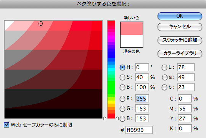The width and height of the screenshot is (206, 138).
Task: Select the Lab b radio button
Action: (164, 87)
